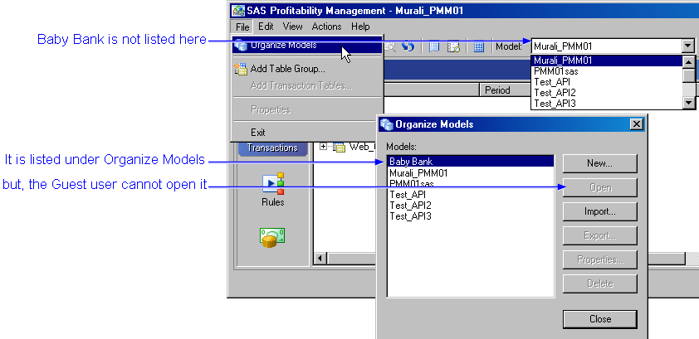The height and width of the screenshot is (339, 699).
Task: Click the refresh arrows toolbar icon
Action: (408, 46)
